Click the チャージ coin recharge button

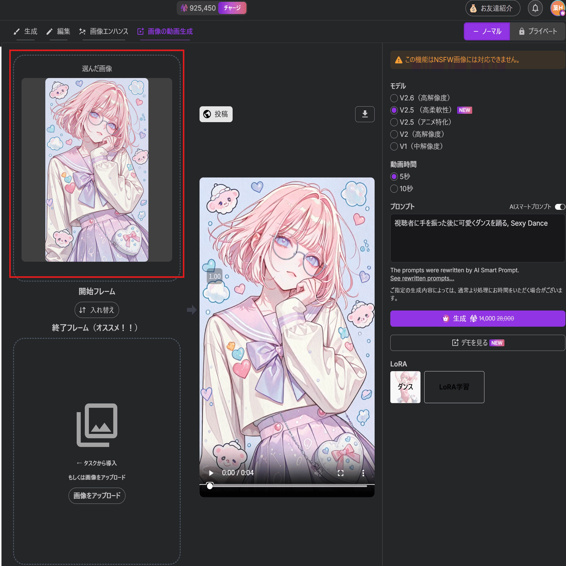pyautogui.click(x=232, y=8)
